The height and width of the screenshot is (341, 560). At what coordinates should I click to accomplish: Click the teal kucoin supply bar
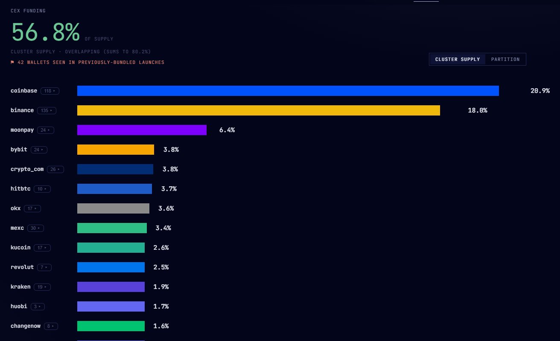111,248
